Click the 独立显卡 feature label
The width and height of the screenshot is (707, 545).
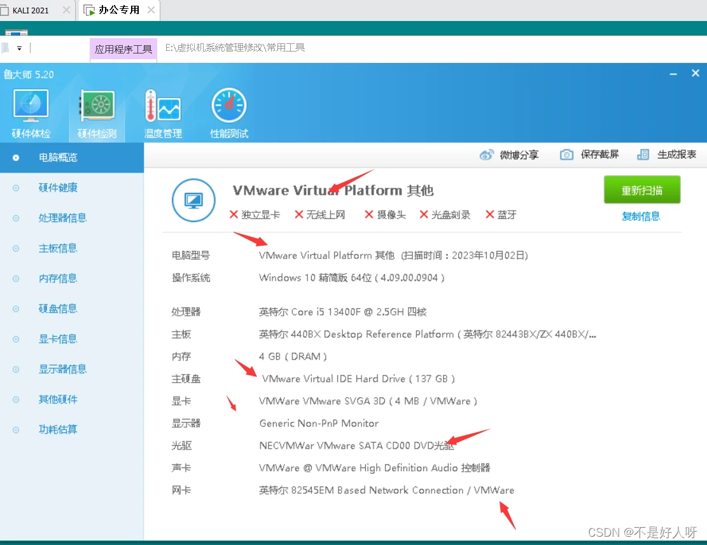click(x=261, y=215)
